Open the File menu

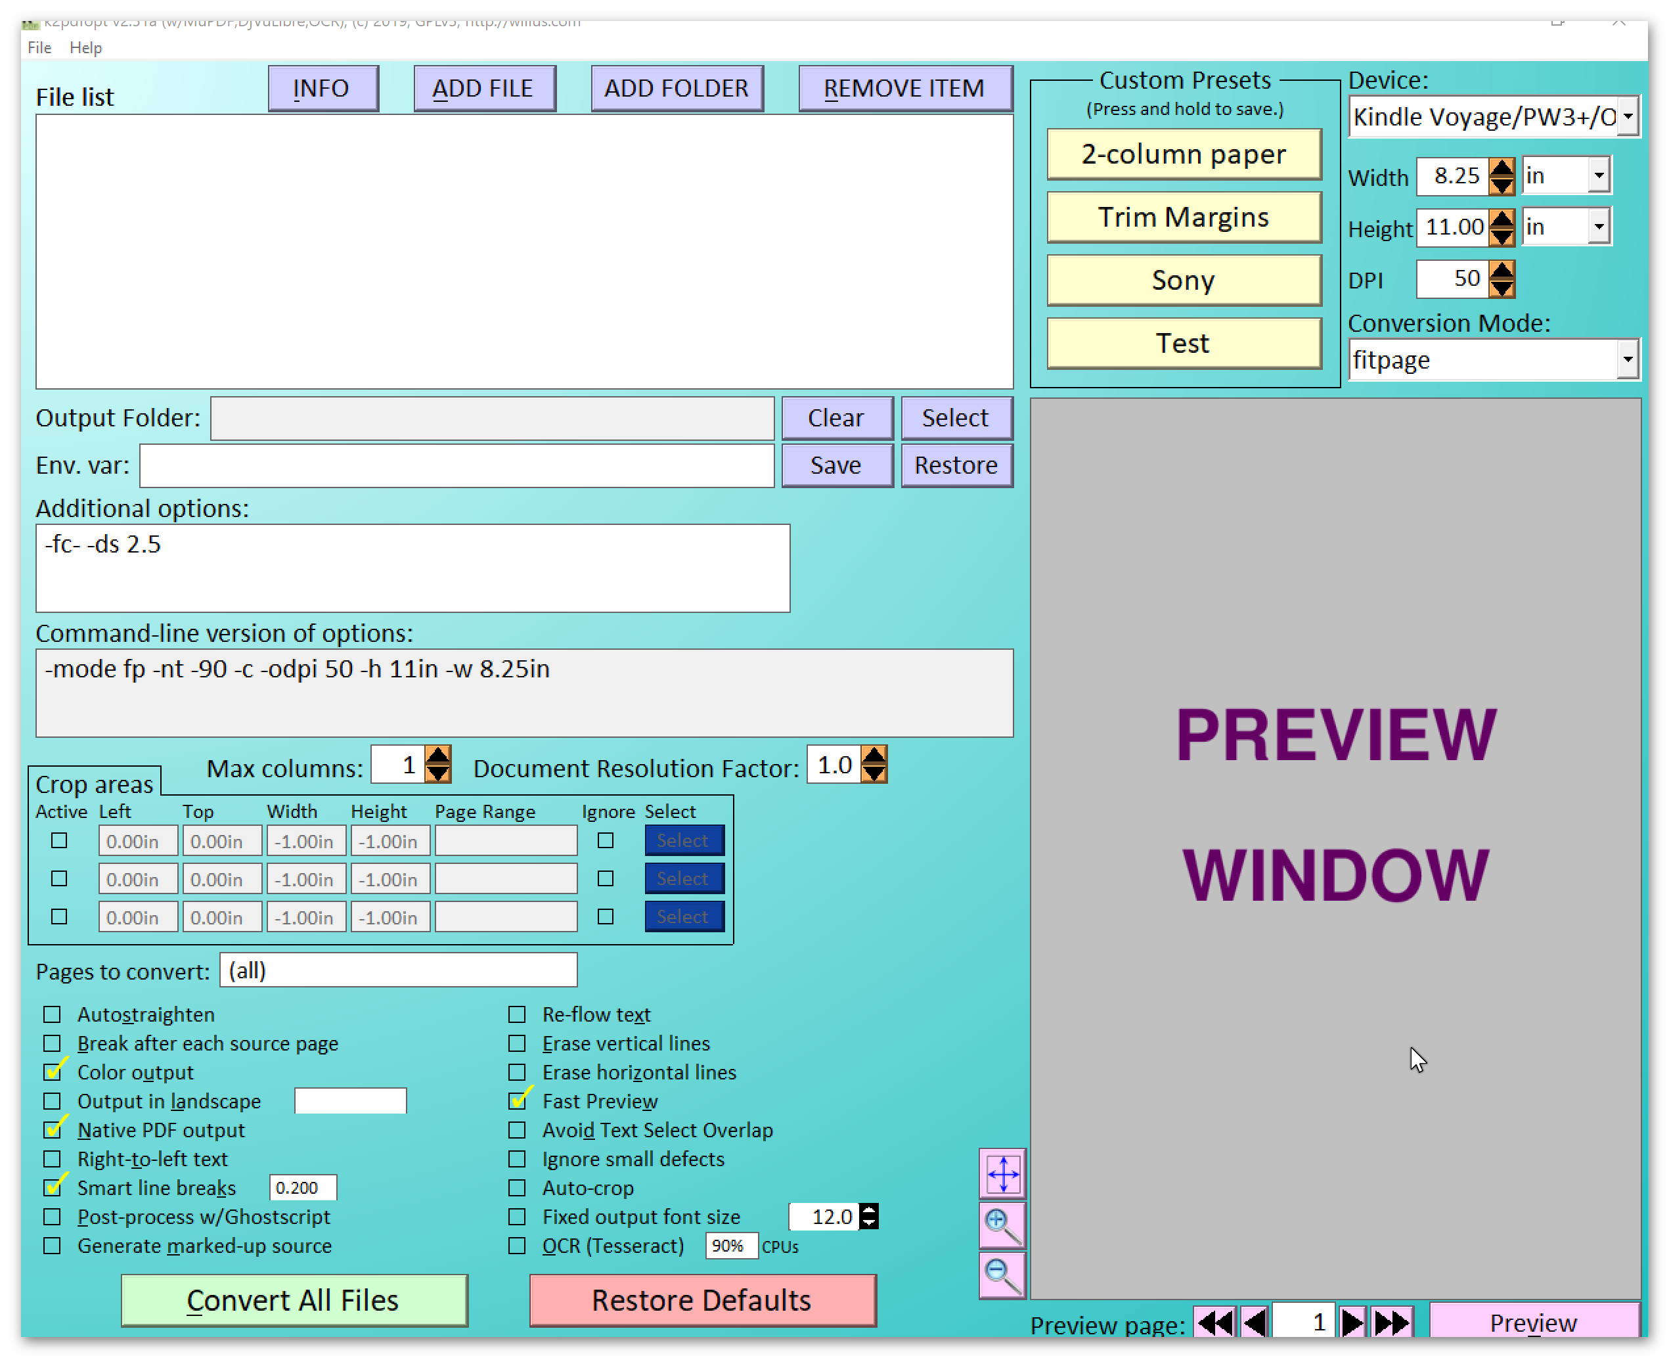(39, 48)
